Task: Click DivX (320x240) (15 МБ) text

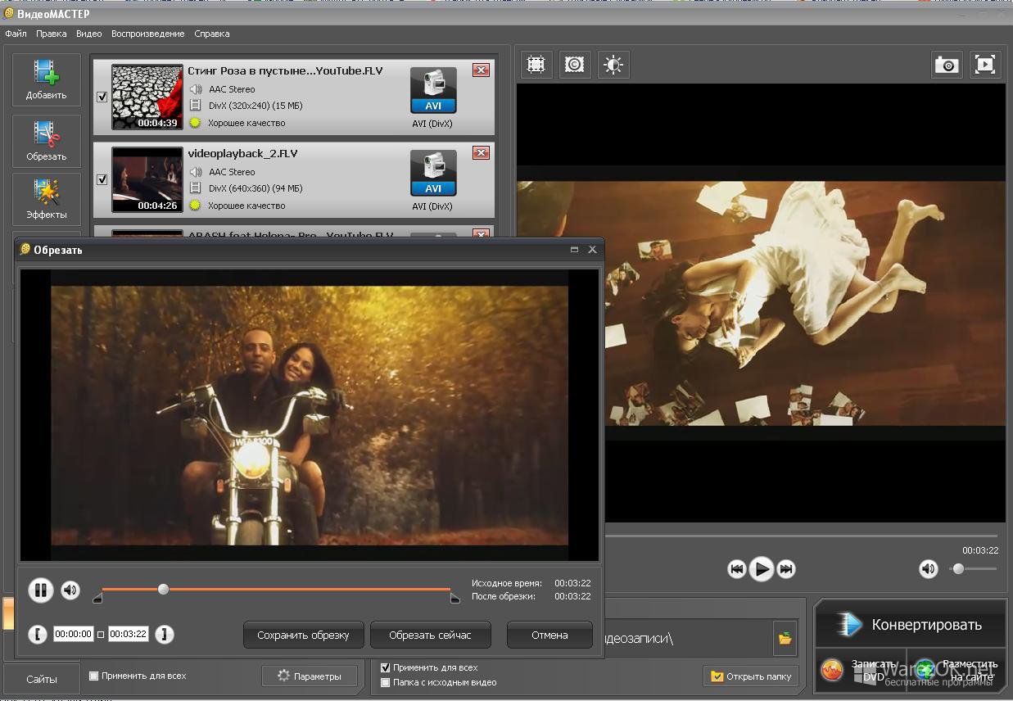Action: (256, 106)
